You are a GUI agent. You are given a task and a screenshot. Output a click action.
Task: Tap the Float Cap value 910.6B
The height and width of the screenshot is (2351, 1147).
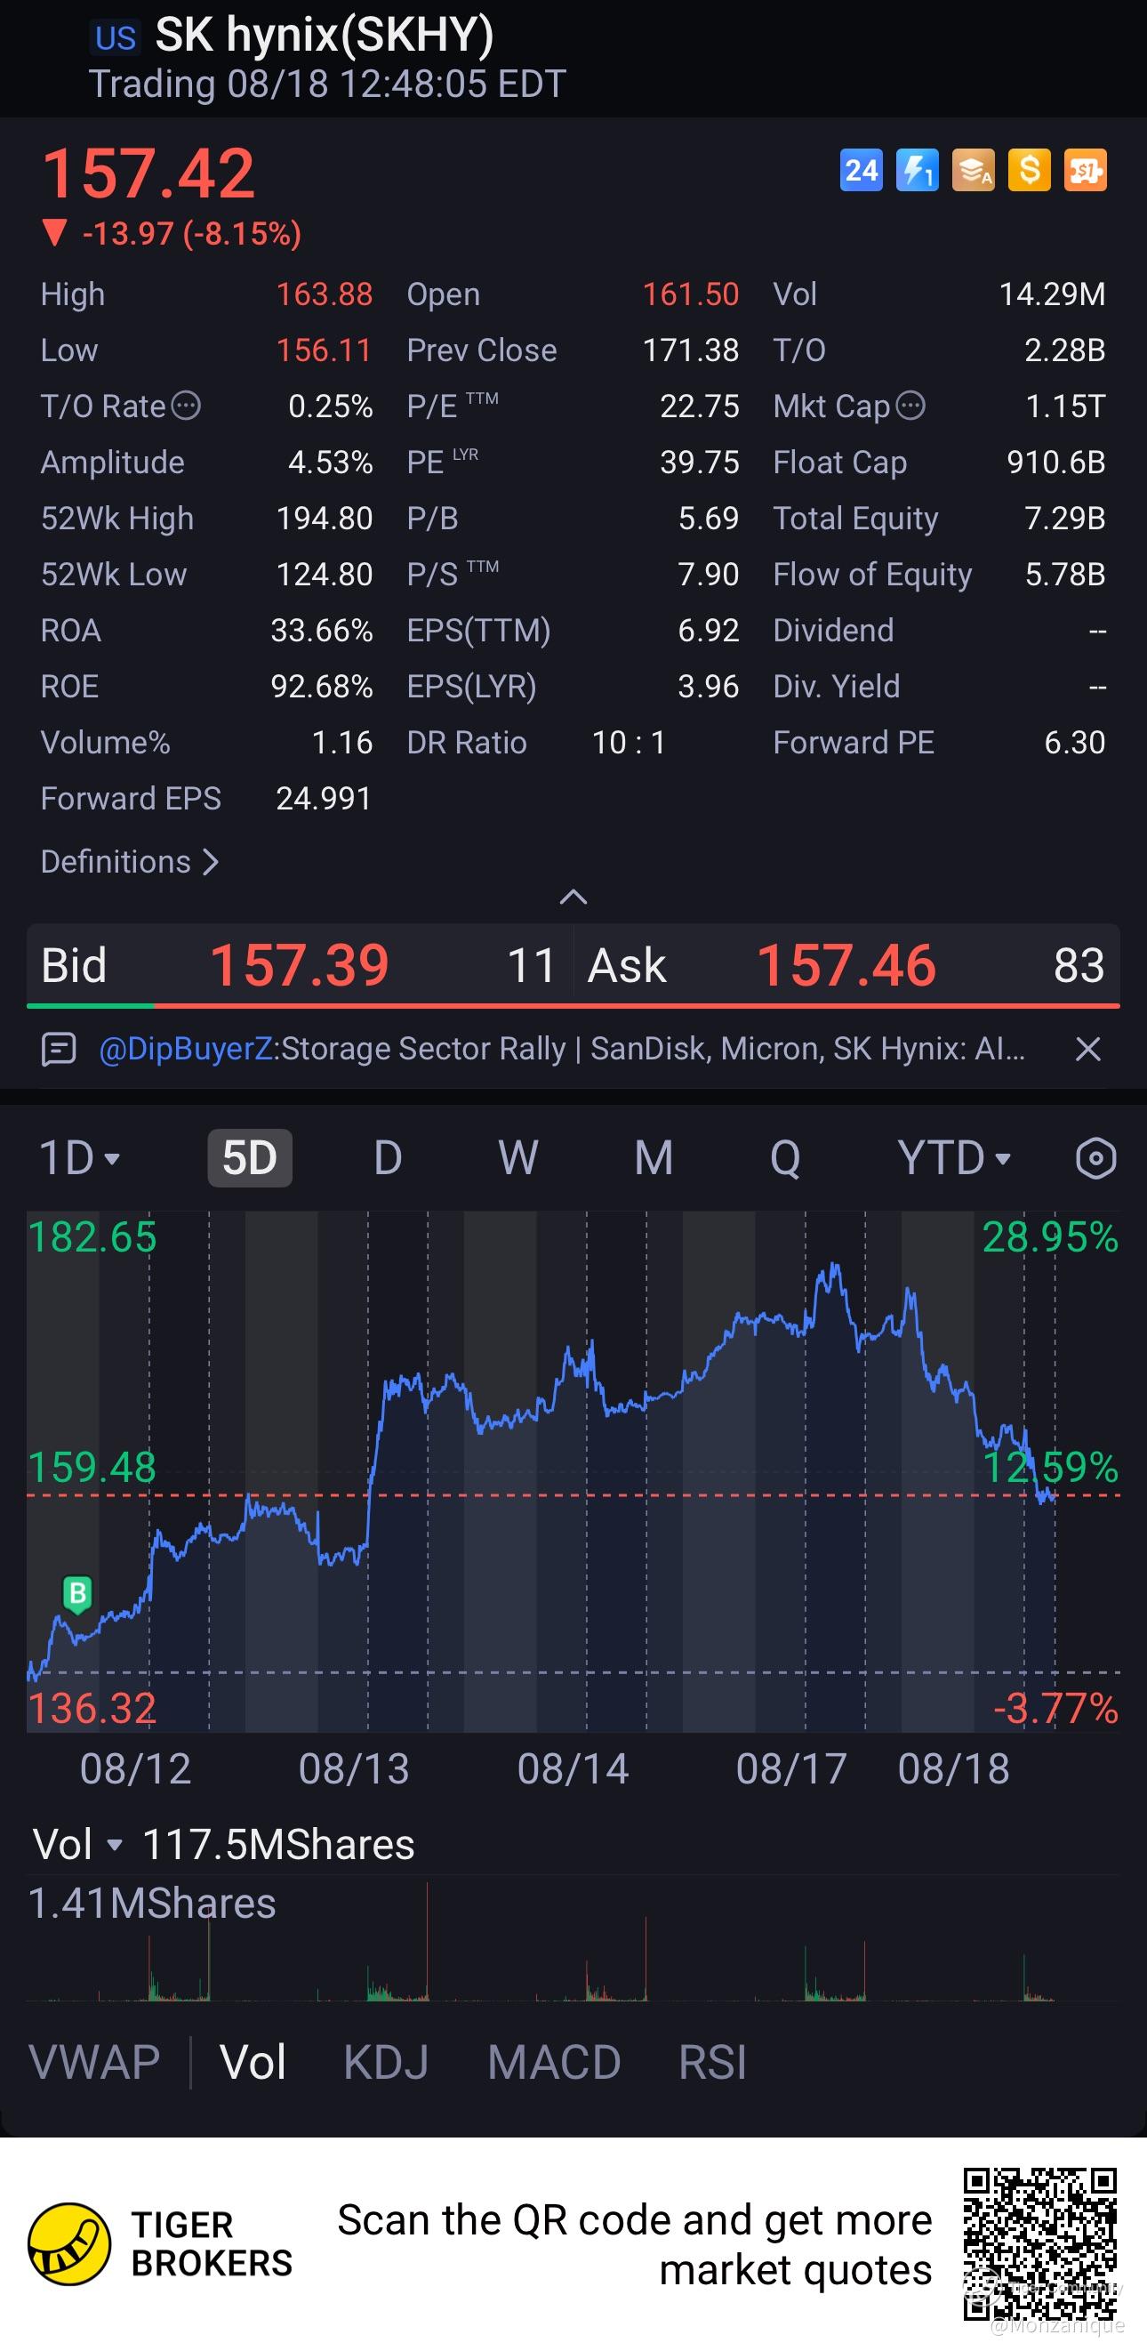tap(1055, 463)
